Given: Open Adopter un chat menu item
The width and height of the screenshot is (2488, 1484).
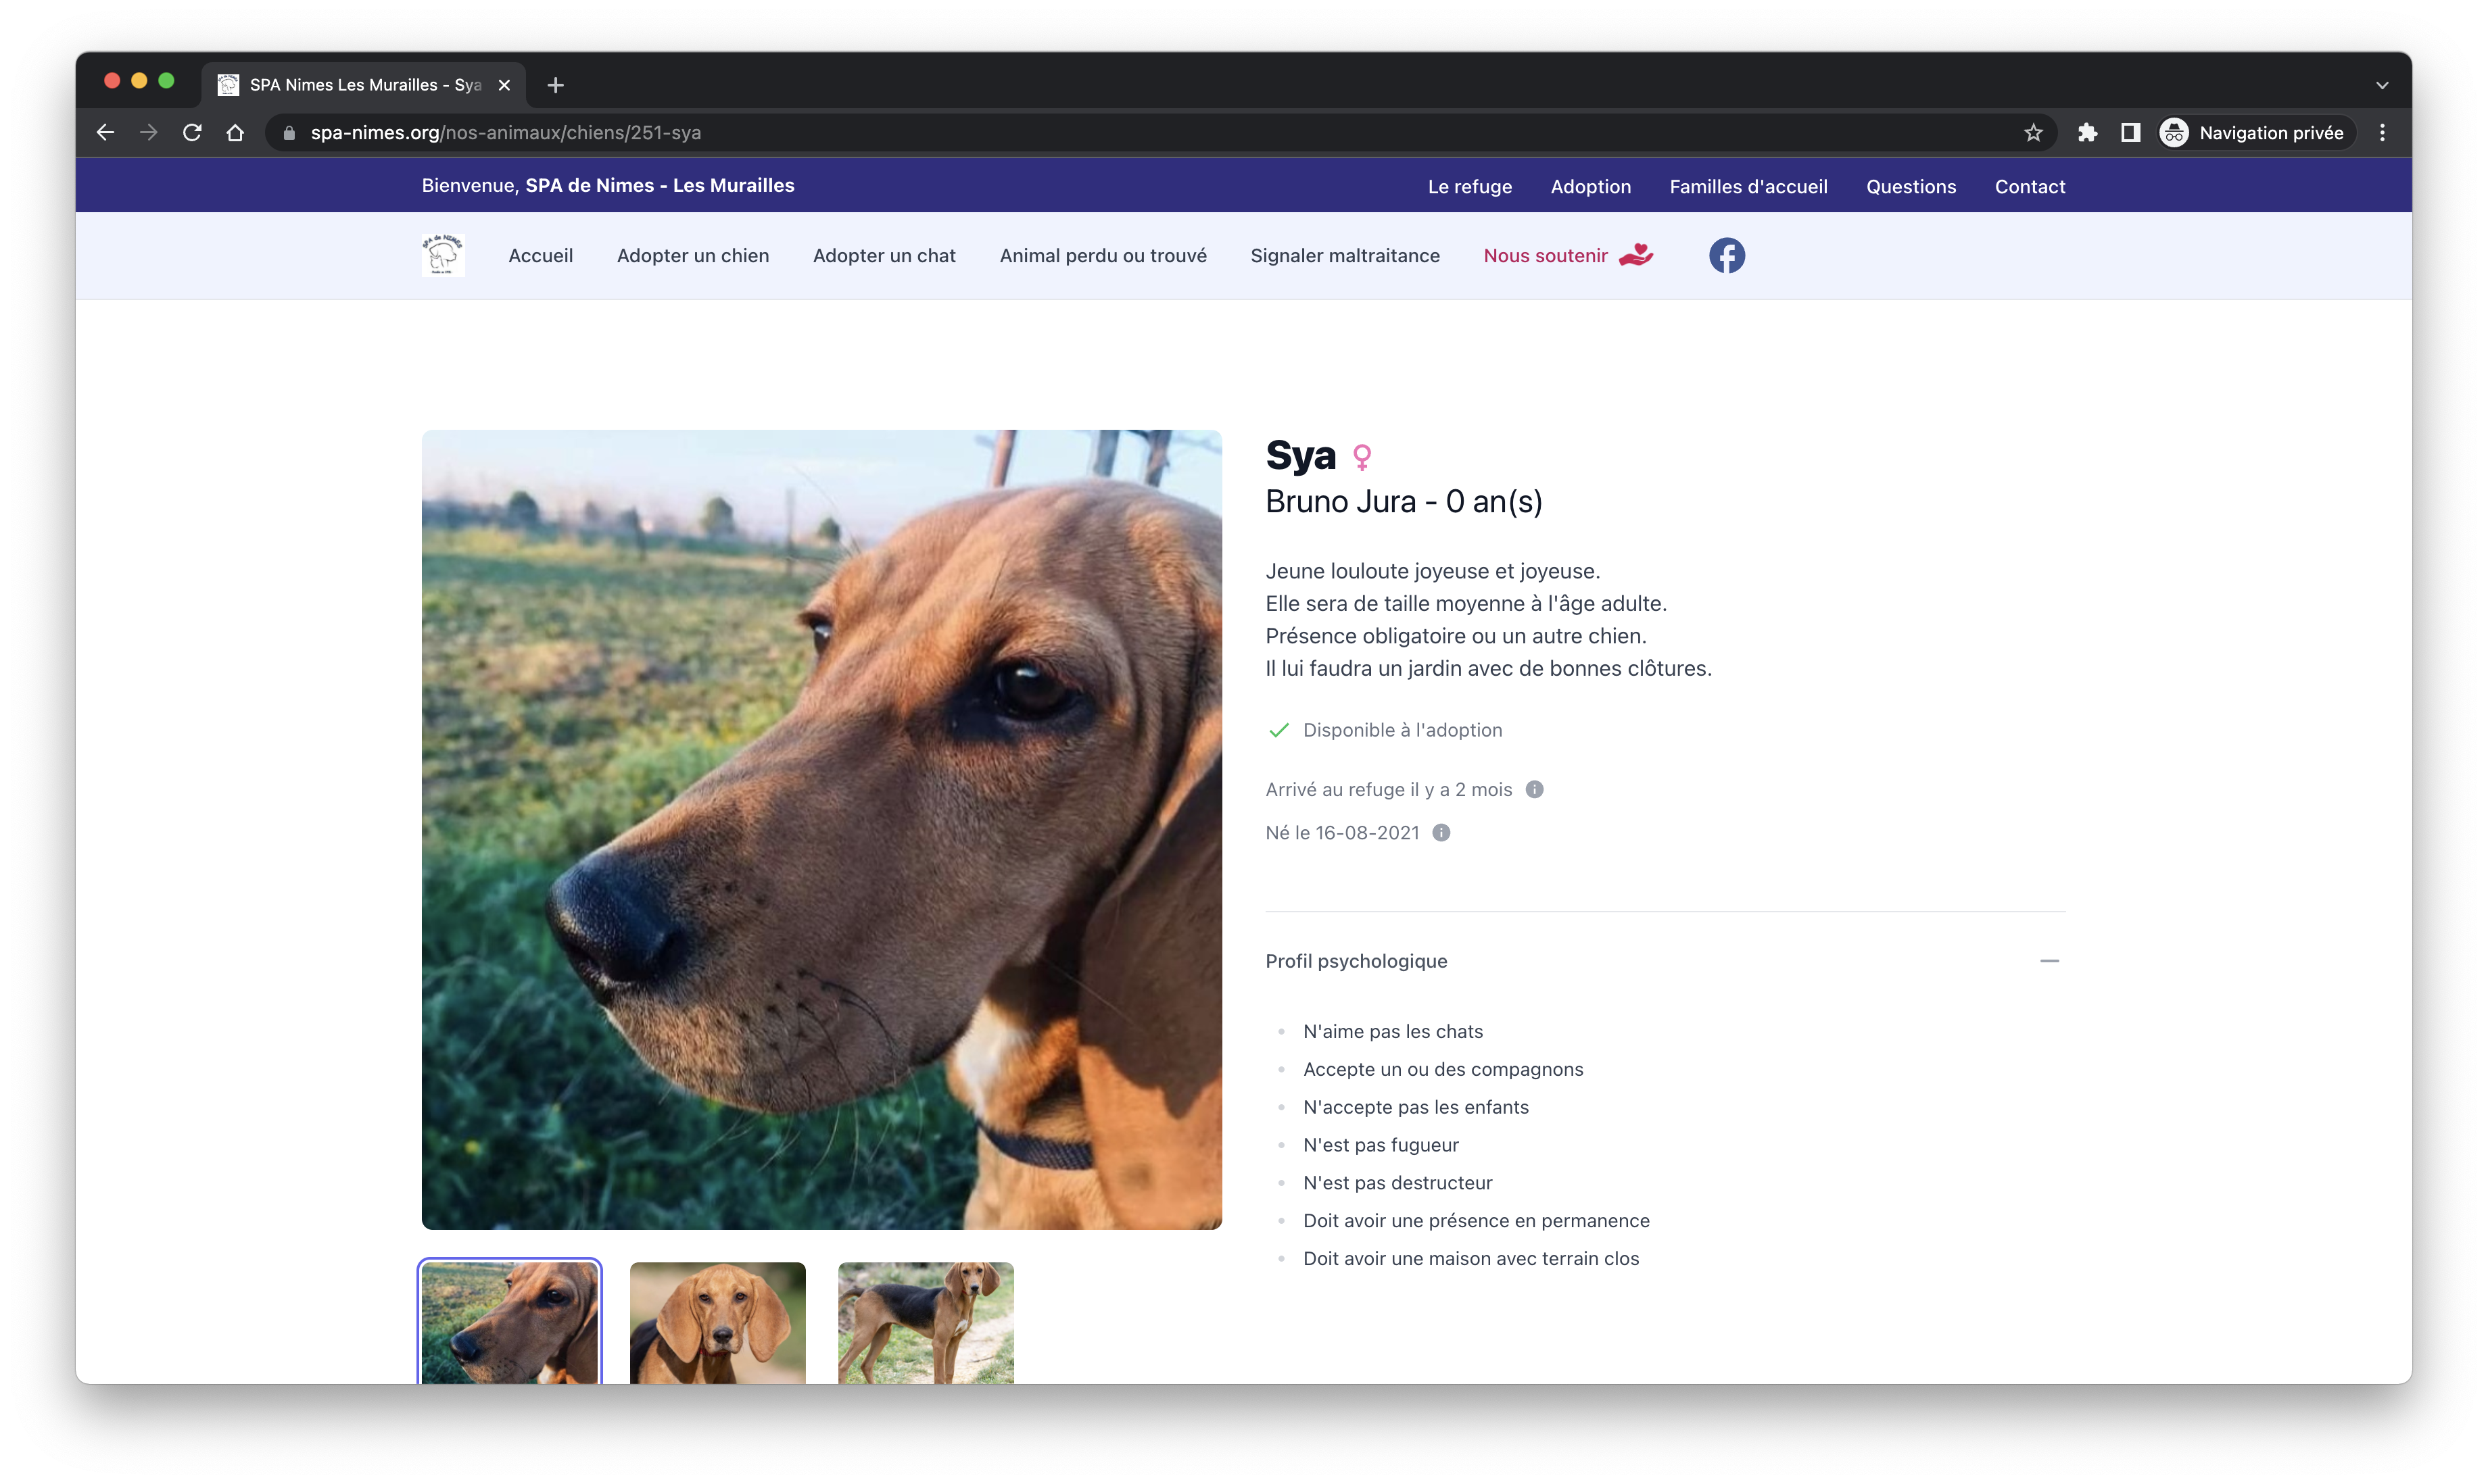Looking at the screenshot, I should coord(884,256).
